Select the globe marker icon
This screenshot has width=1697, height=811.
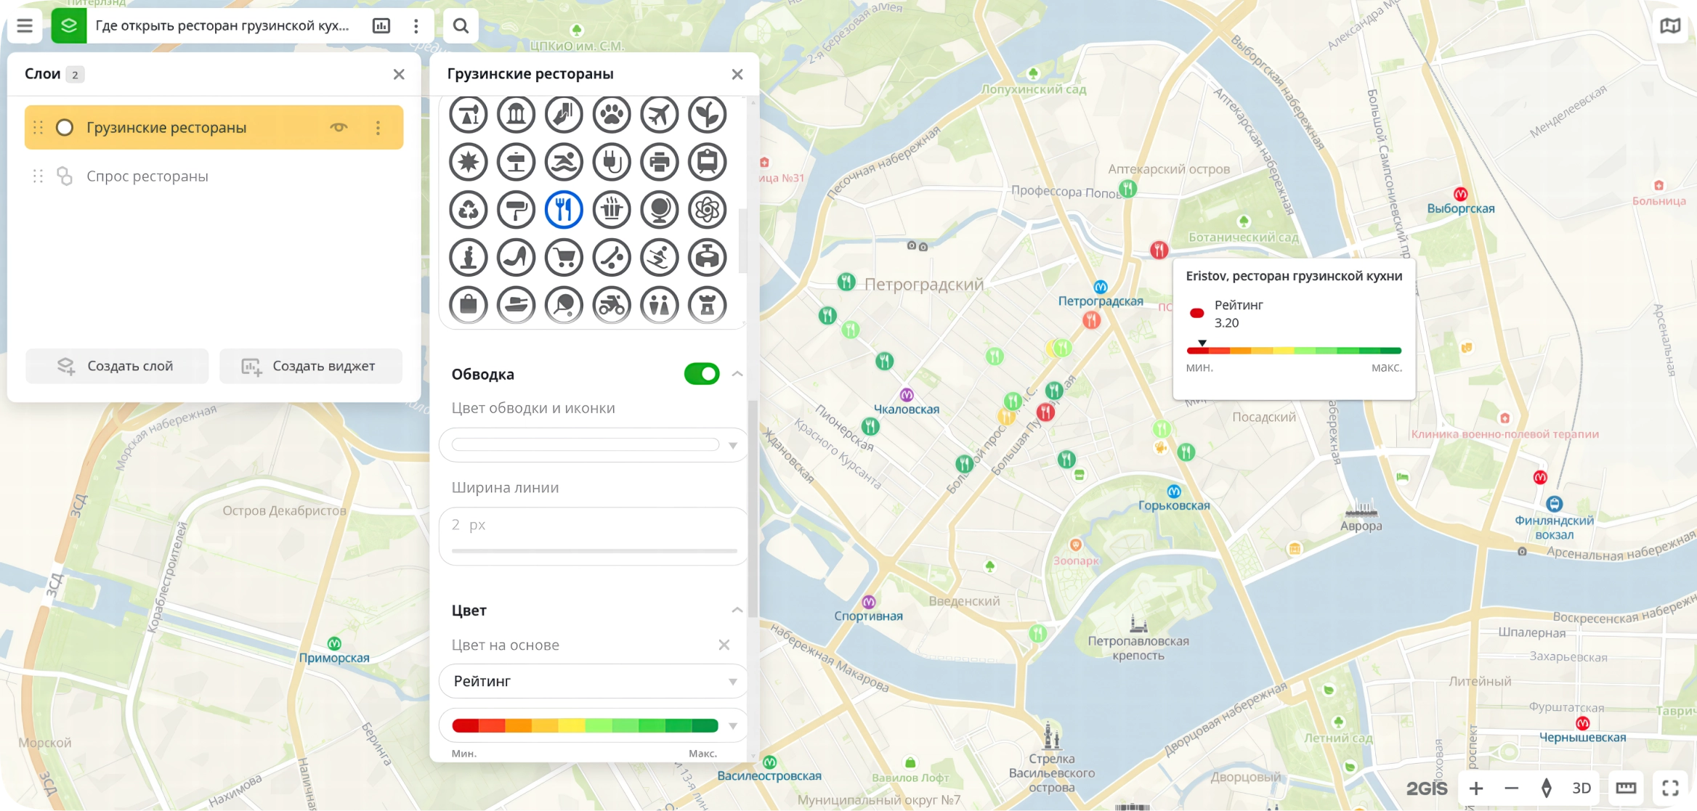660,210
